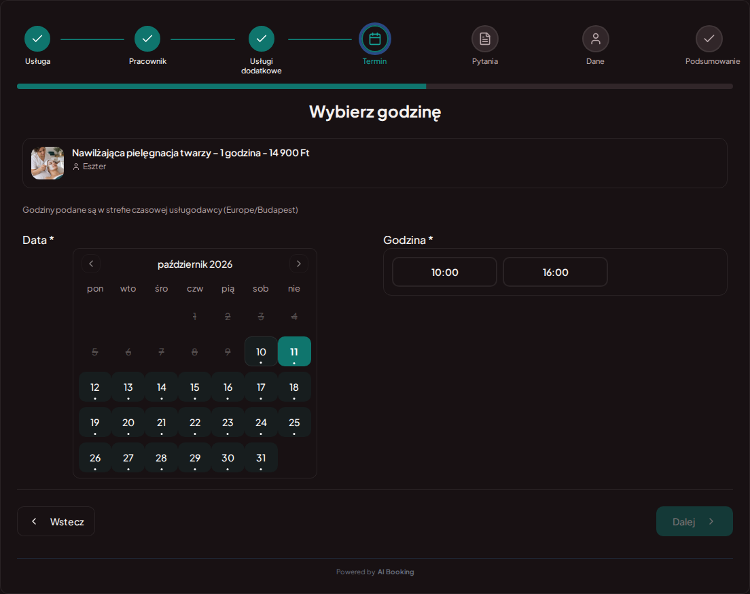Viewport: 750px width, 594px height.
Task: Select October 27 on the calendar
Action: (x=128, y=458)
